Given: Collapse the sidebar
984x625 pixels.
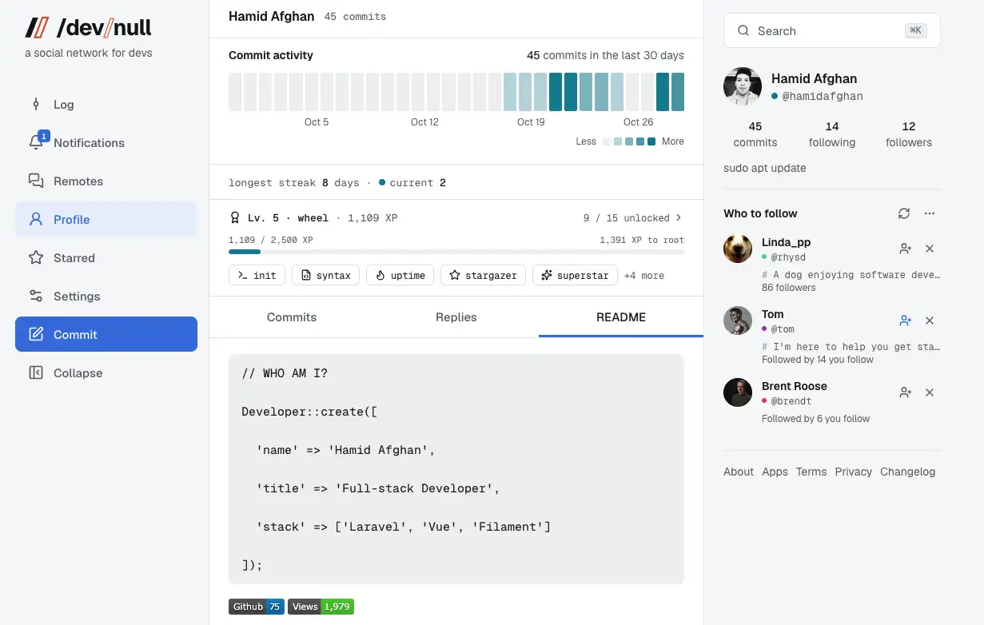Looking at the screenshot, I should coord(106,373).
